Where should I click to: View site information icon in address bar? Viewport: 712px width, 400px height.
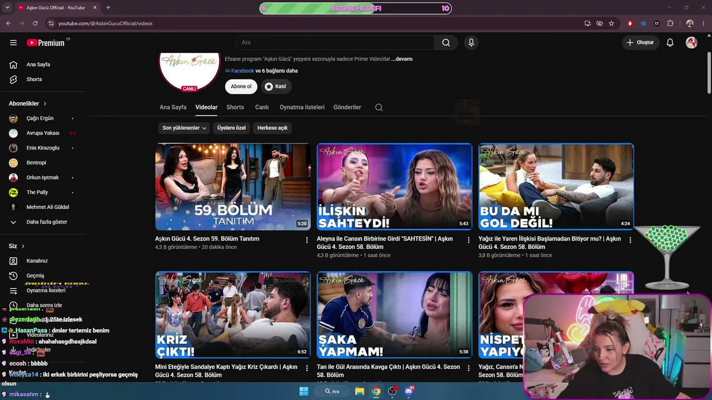point(51,23)
